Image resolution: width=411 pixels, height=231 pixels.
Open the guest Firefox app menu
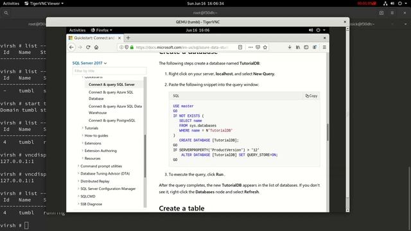(101, 30)
